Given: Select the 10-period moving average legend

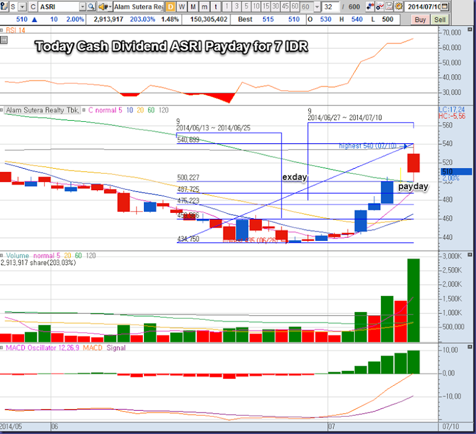Looking at the screenshot, I should 130,110.
